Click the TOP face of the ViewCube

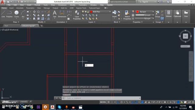[185, 36]
